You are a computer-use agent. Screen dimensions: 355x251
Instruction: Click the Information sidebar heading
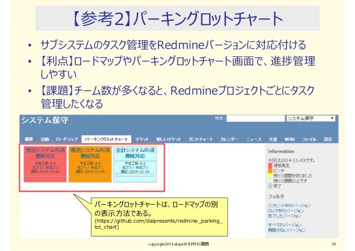coord(281,151)
